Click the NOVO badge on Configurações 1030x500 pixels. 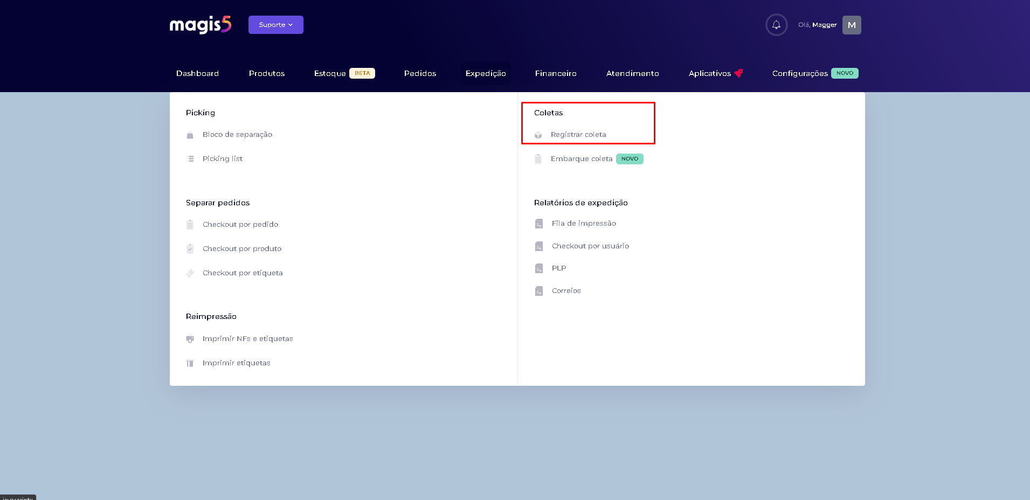[x=845, y=73]
